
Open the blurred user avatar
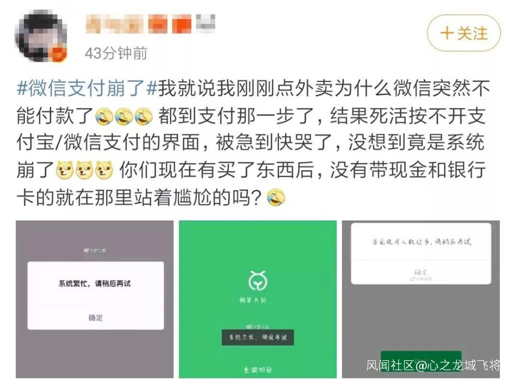point(41,36)
